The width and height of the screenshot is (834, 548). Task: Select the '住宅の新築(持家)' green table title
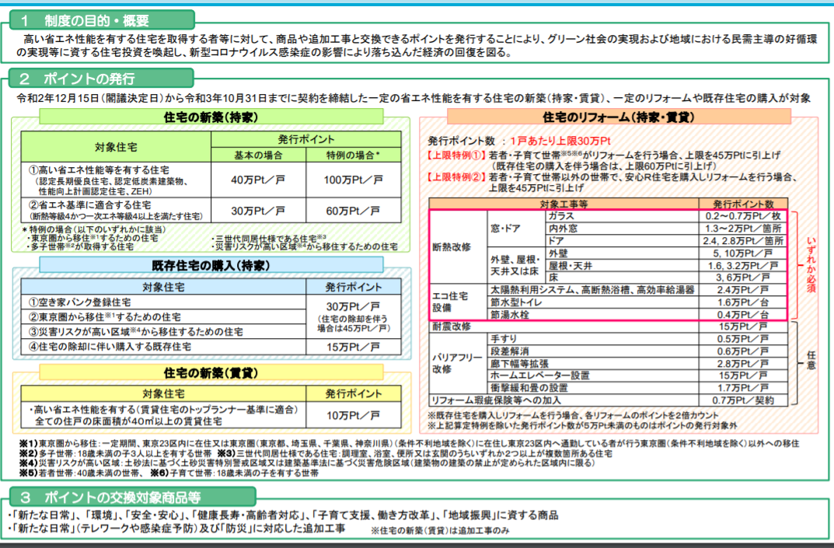point(211,117)
